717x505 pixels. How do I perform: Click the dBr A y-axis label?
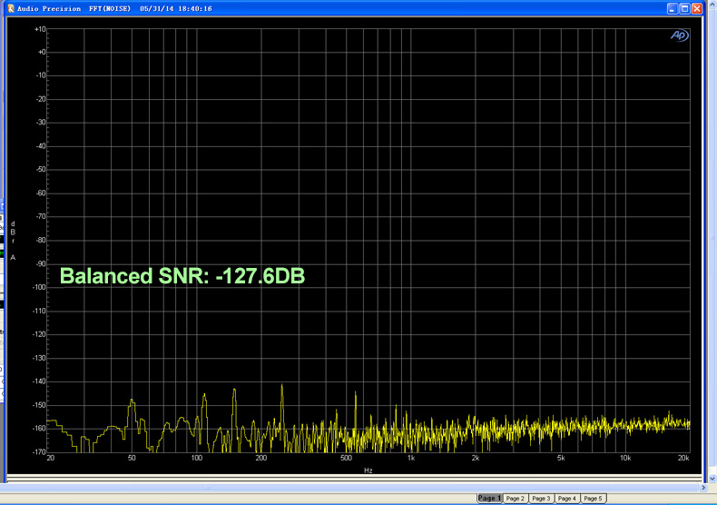[13, 240]
